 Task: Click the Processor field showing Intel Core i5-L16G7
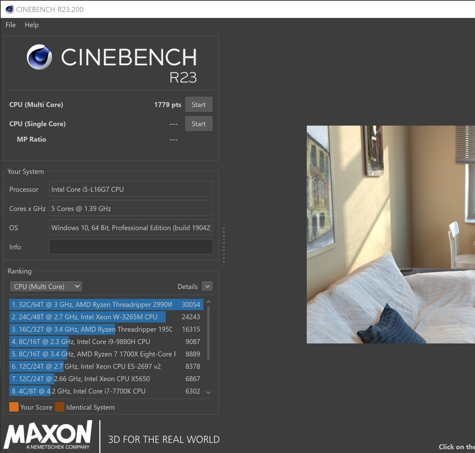click(x=131, y=189)
